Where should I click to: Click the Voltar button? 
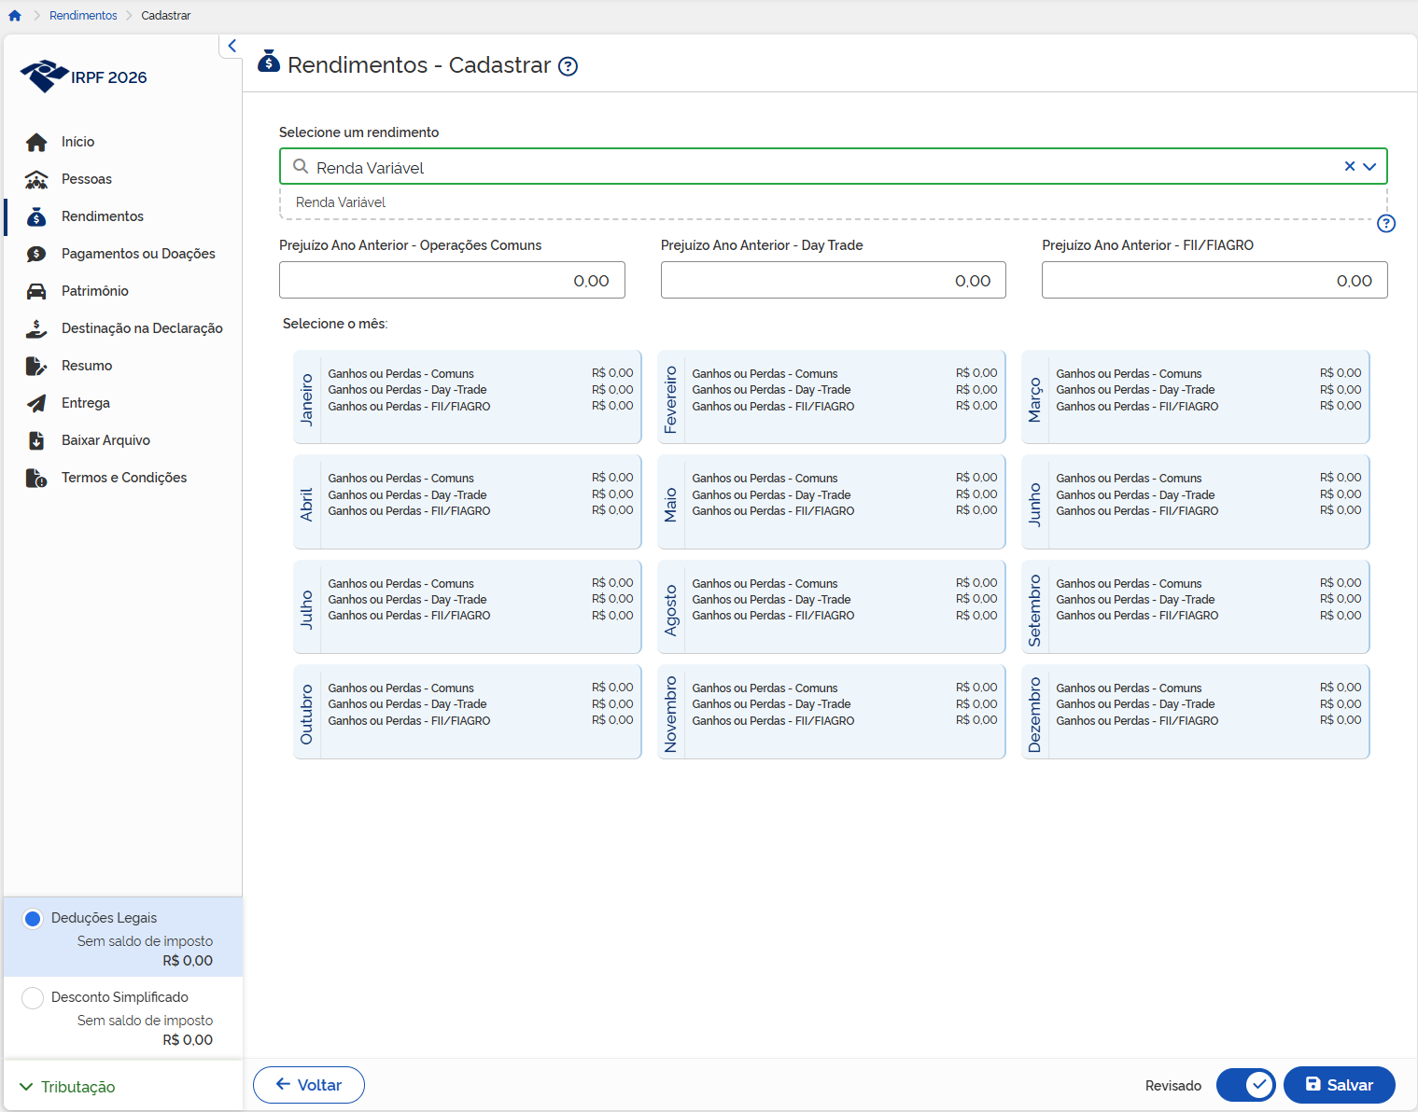pyautogui.click(x=309, y=1085)
